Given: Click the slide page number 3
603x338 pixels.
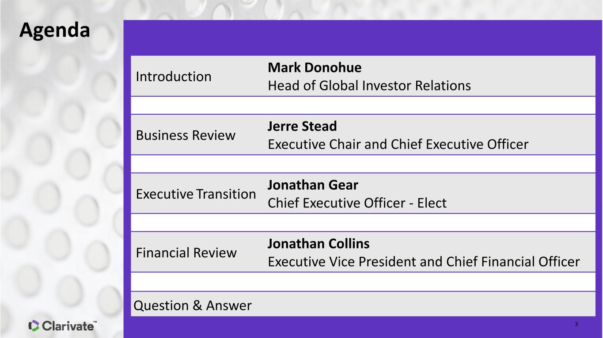Looking at the screenshot, I should tap(576, 325).
